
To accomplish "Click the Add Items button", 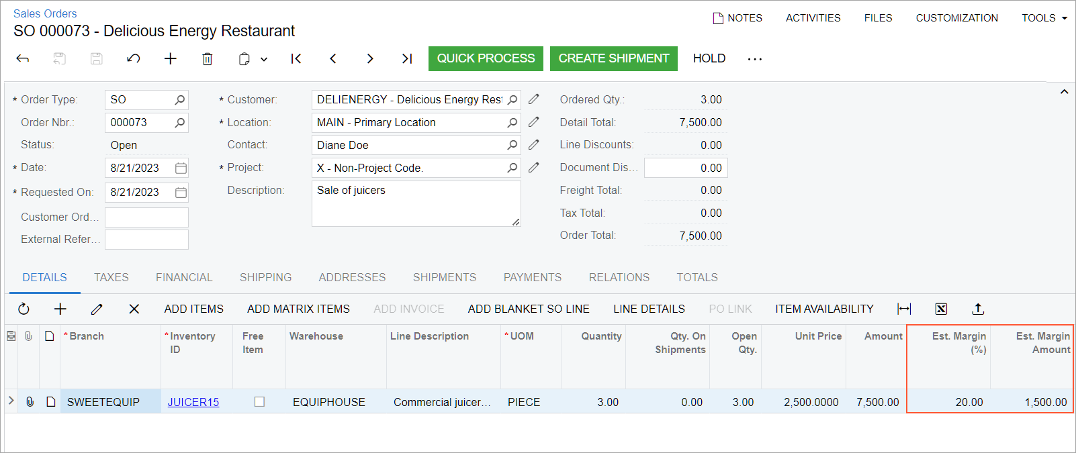I will click(194, 309).
